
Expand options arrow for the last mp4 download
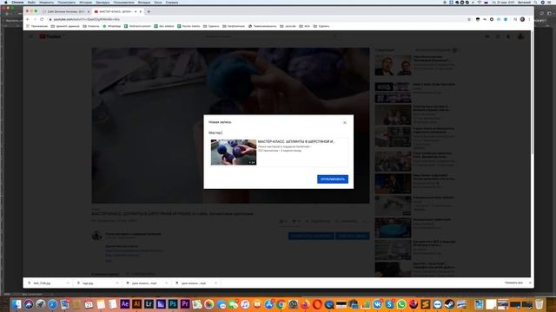coord(215,283)
